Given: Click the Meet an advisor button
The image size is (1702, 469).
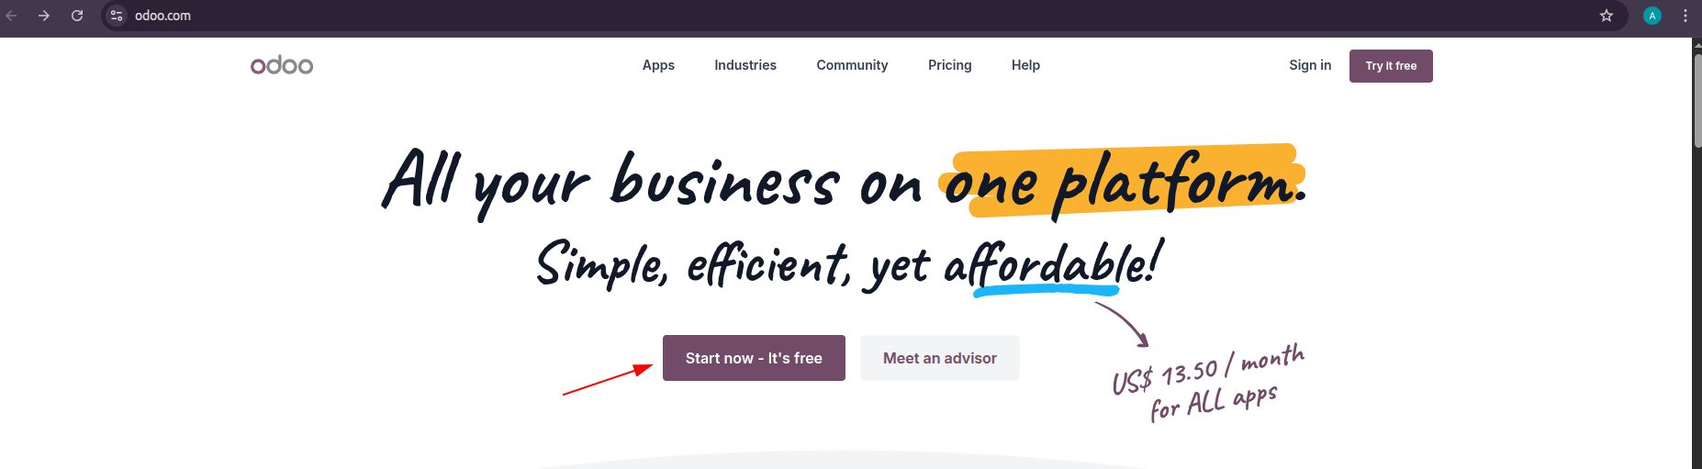Looking at the screenshot, I should click(939, 358).
